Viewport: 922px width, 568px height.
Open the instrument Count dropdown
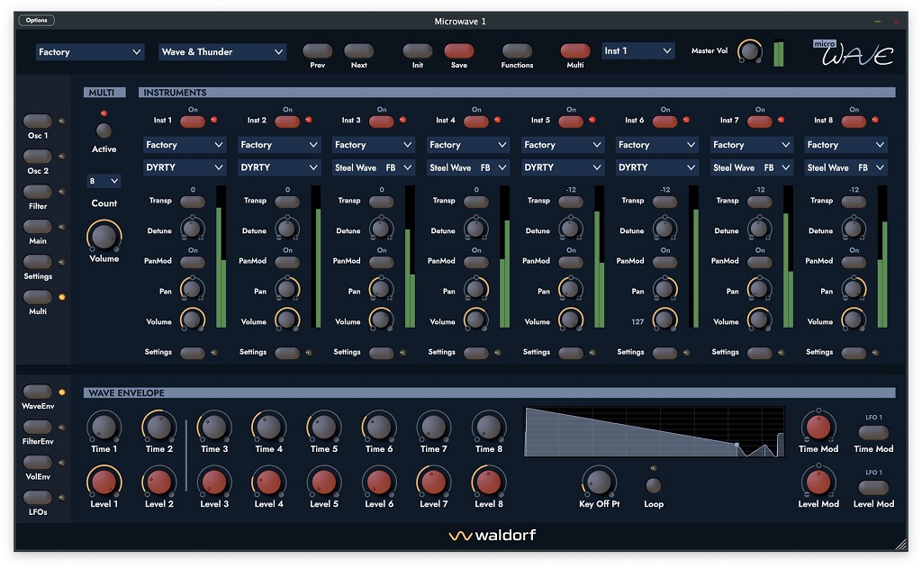pos(104,181)
